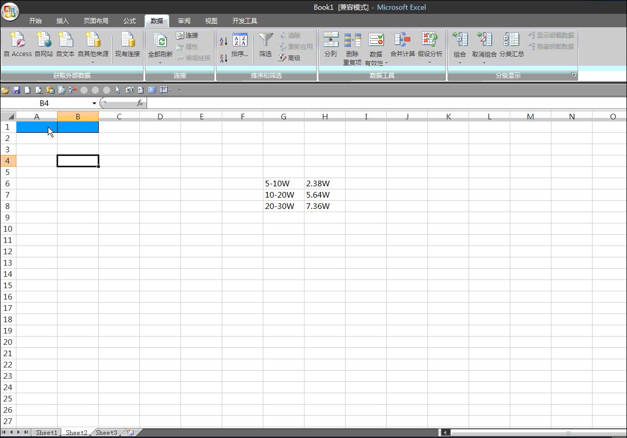Switch to the Sheet1 worksheet tab
Screen dimensions: 627x438
[x=46, y=433]
